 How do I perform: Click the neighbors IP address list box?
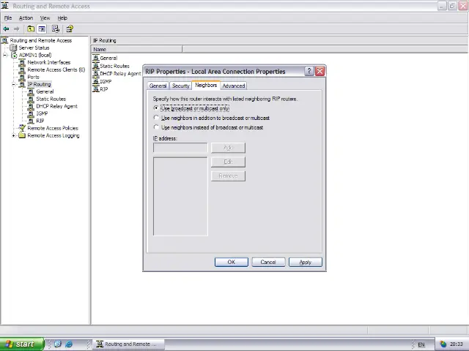click(180, 196)
